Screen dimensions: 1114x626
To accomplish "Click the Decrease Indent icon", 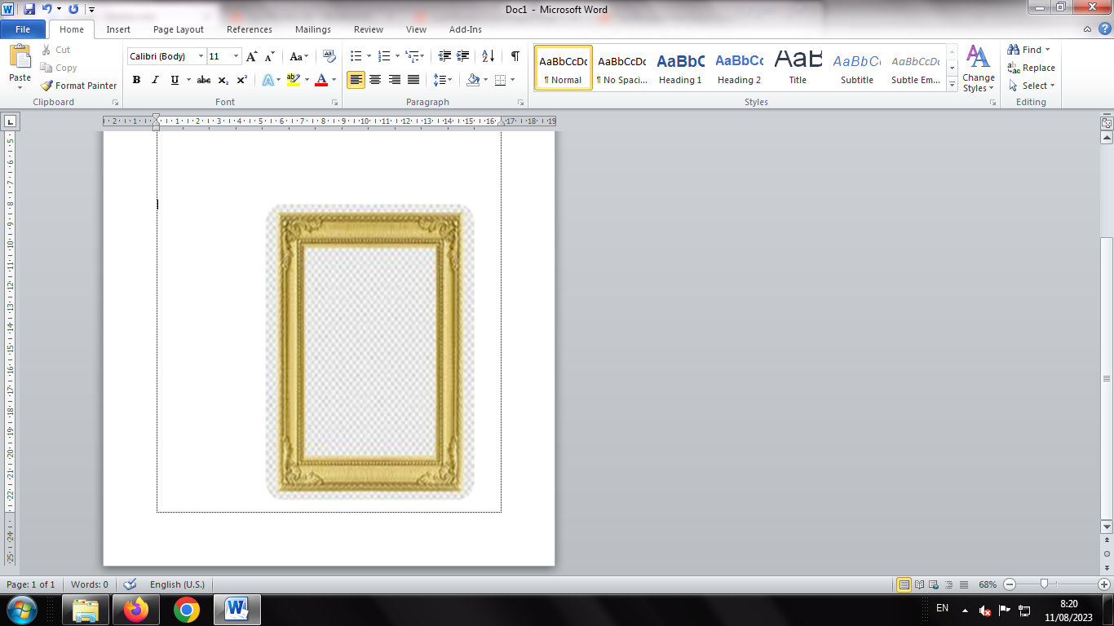I will (444, 56).
